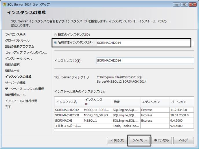Select the SORIMACHI2012 instance row

pos(124,110)
